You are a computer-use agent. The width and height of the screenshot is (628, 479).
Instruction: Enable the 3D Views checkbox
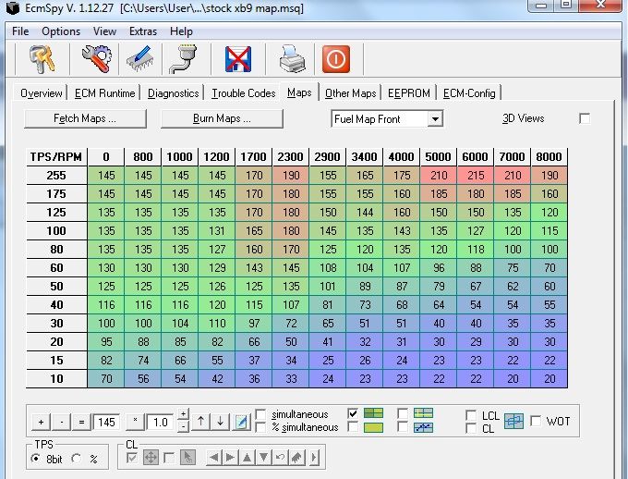[585, 118]
